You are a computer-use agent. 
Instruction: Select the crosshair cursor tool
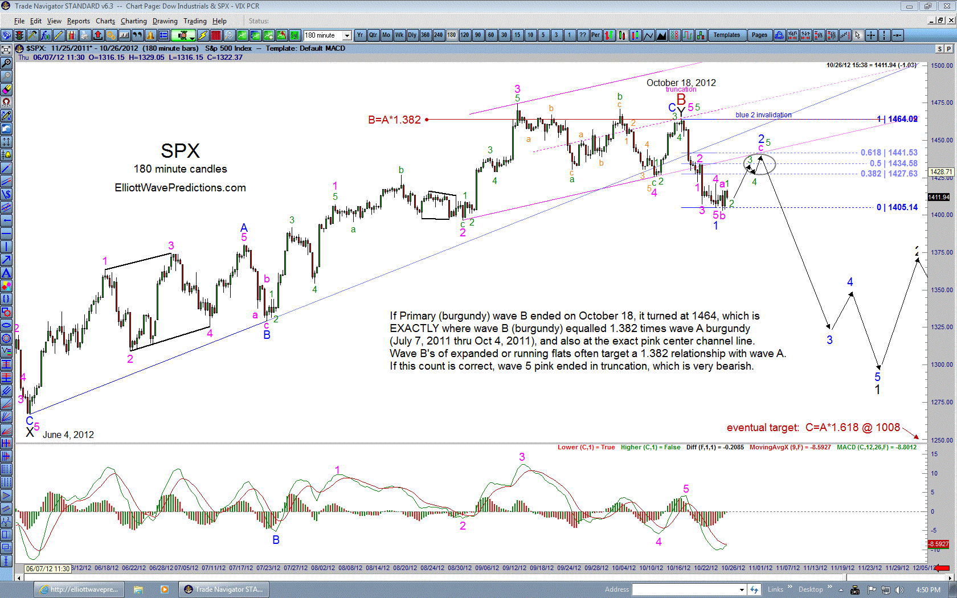click(x=871, y=35)
